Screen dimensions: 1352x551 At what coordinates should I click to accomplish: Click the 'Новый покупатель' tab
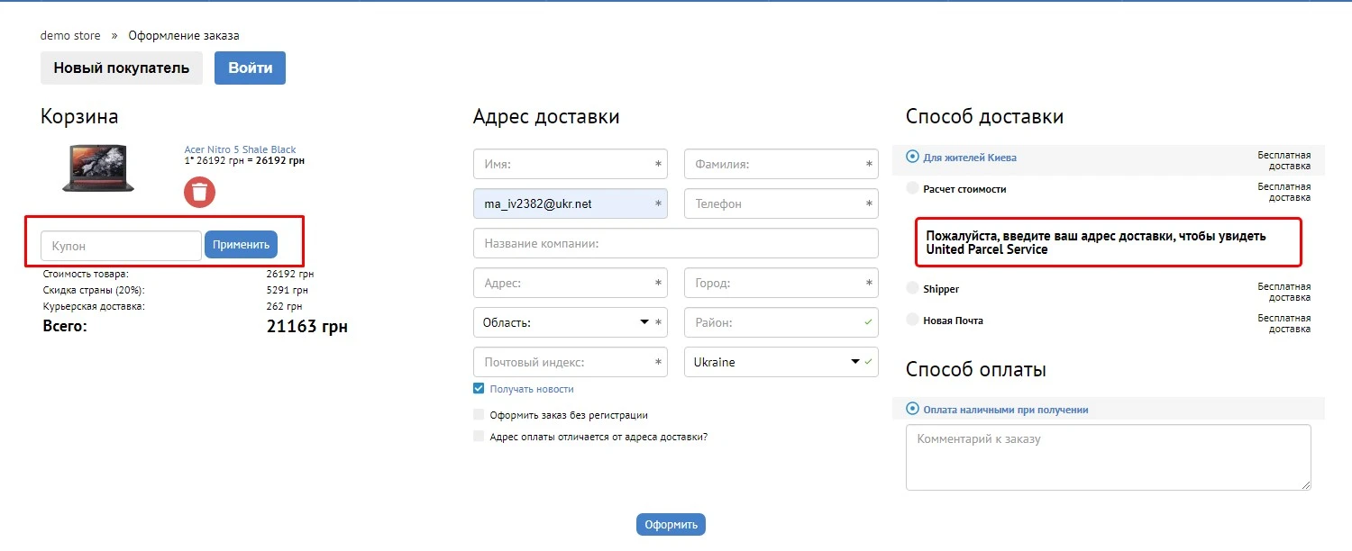[x=121, y=68]
